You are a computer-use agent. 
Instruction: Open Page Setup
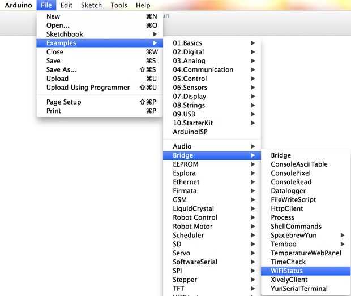(x=100, y=102)
